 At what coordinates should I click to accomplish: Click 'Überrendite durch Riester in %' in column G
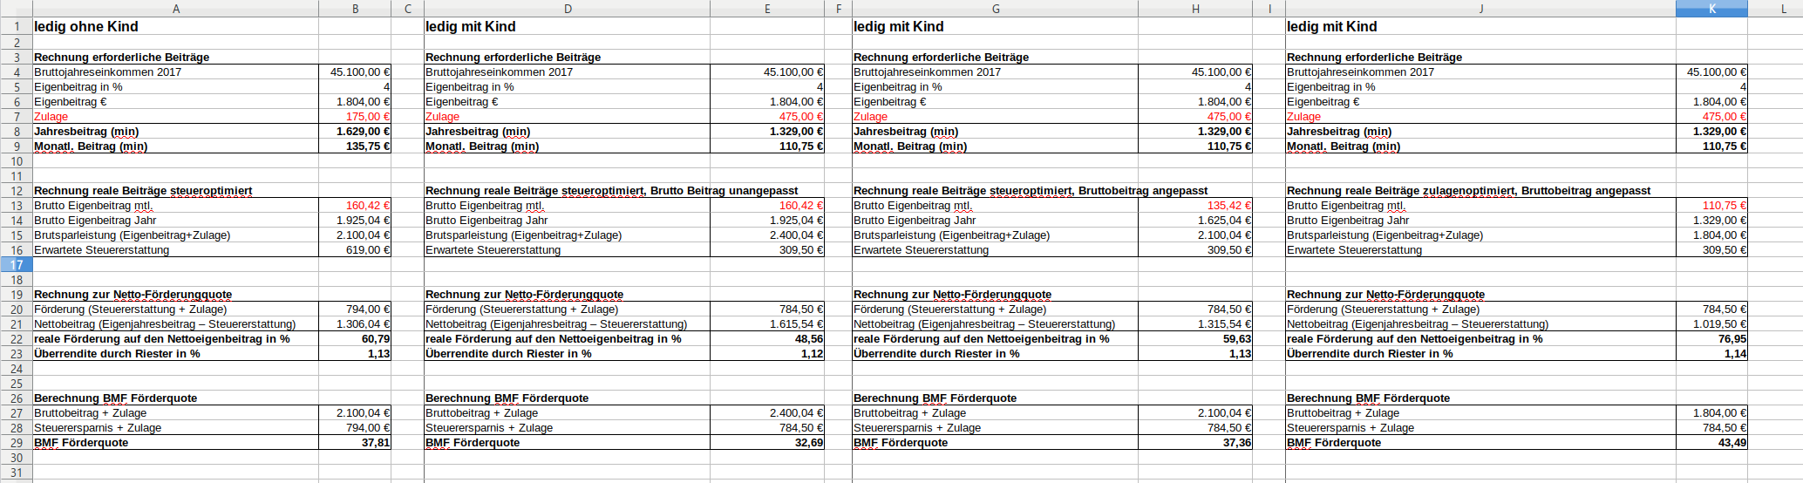[x=936, y=354]
